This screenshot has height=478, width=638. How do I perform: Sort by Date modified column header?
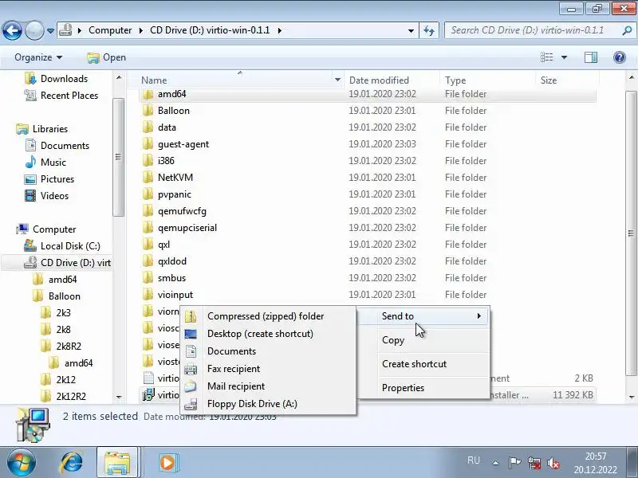(379, 80)
